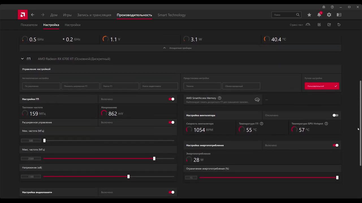Viewport: 362px width, 203px height.
Task: Reset tuning with the circular arrow icon
Action: [x=339, y=25]
